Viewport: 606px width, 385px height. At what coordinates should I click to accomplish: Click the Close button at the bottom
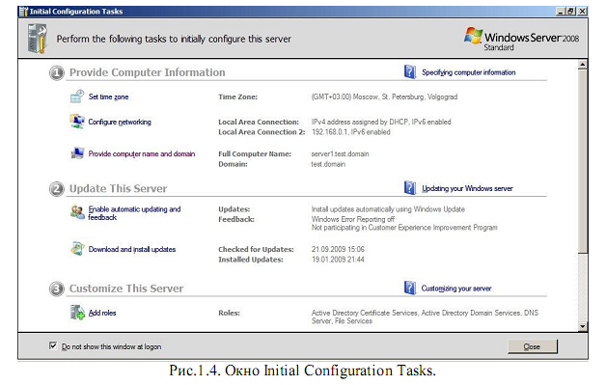coord(533,346)
